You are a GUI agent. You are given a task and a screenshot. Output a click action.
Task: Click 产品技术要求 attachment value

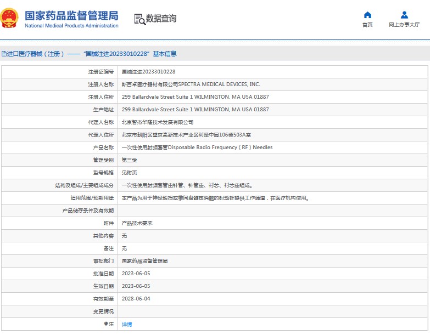(x=137, y=223)
